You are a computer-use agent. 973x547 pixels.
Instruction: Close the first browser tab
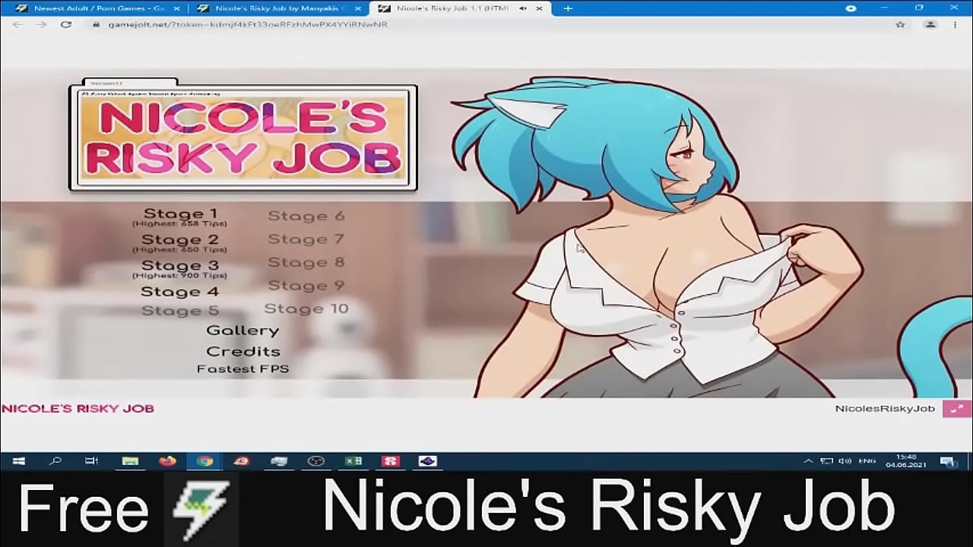[x=177, y=8]
